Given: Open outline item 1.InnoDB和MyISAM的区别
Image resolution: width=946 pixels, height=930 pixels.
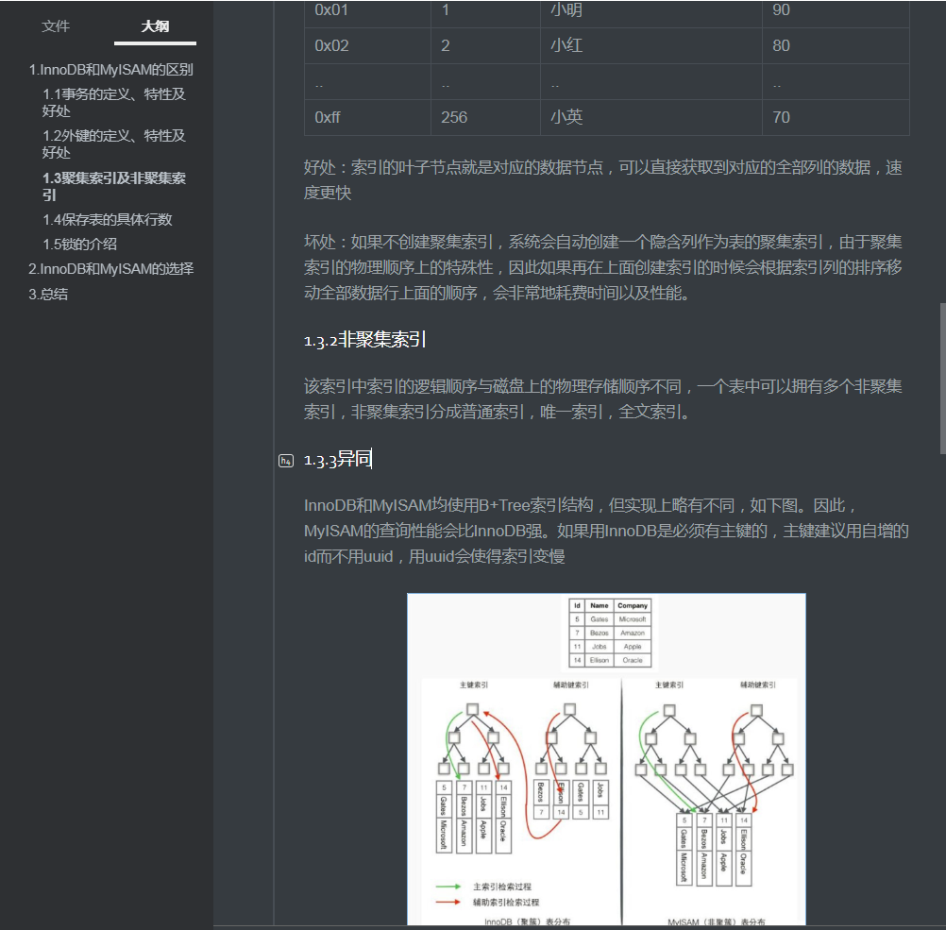Looking at the screenshot, I should (111, 70).
